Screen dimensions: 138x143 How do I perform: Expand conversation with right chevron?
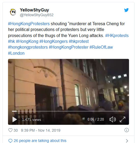(x=127, y=141)
